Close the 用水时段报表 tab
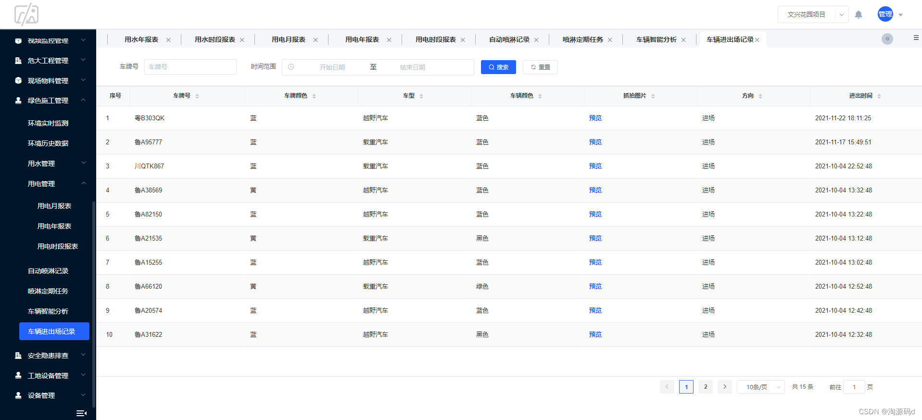 (242, 40)
